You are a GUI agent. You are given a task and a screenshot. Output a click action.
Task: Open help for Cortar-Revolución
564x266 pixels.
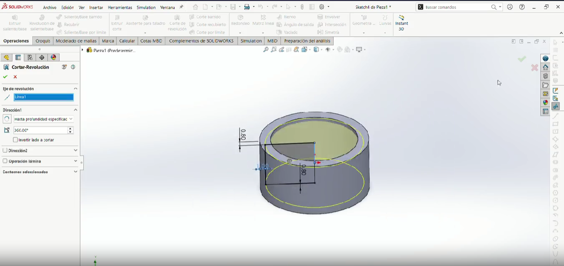(x=73, y=67)
